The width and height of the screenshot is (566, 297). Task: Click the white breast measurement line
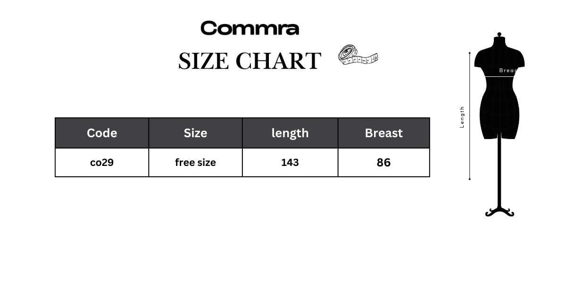(x=499, y=76)
